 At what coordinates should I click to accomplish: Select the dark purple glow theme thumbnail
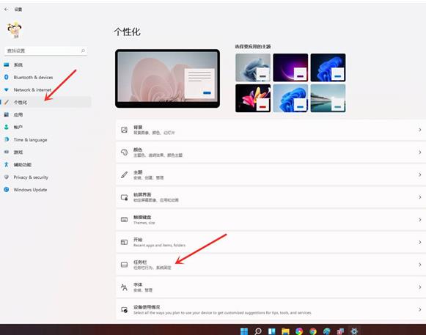pyautogui.click(x=290, y=67)
